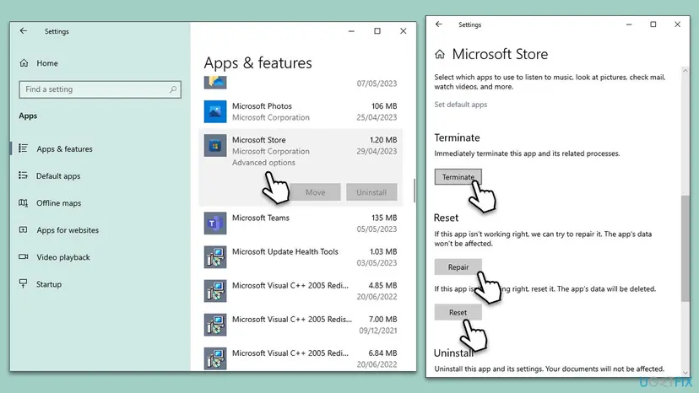Click Find a setting search field
699x393 pixels.
tap(100, 89)
